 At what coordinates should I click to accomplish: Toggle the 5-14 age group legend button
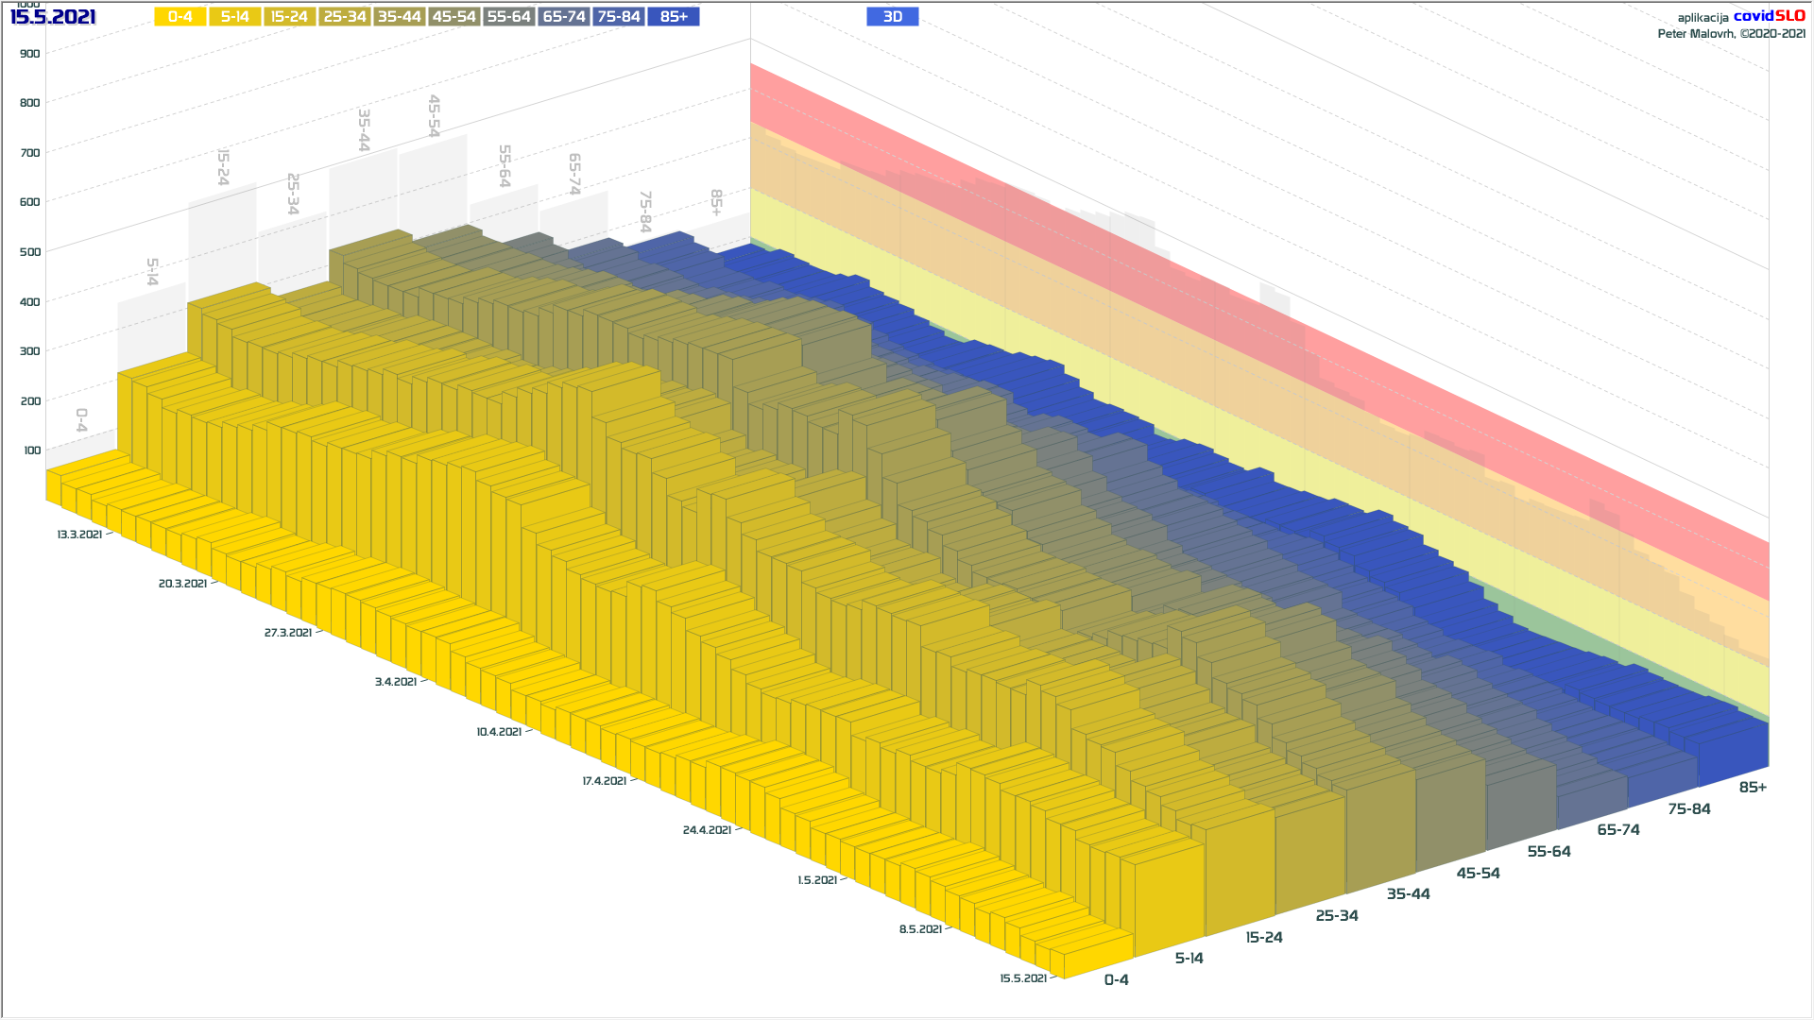234,17
